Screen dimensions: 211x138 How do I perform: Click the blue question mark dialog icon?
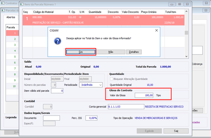click(x=58, y=41)
